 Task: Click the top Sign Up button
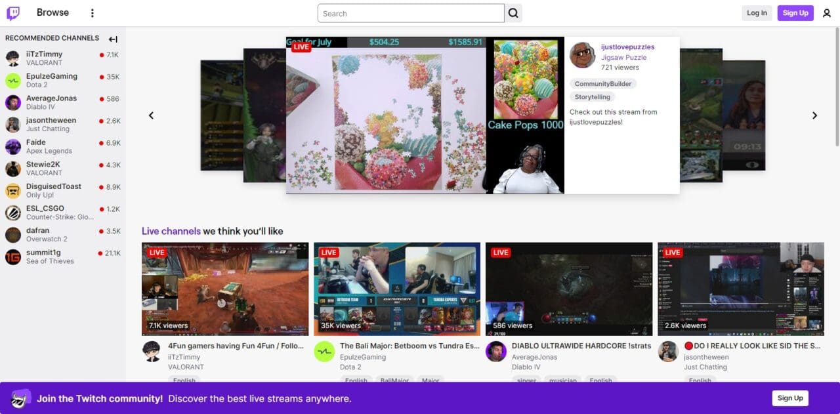tap(795, 13)
